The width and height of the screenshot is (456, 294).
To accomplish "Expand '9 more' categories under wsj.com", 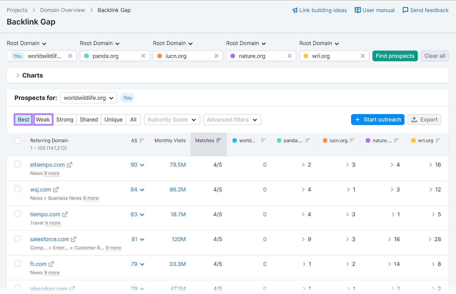I will [91, 198].
